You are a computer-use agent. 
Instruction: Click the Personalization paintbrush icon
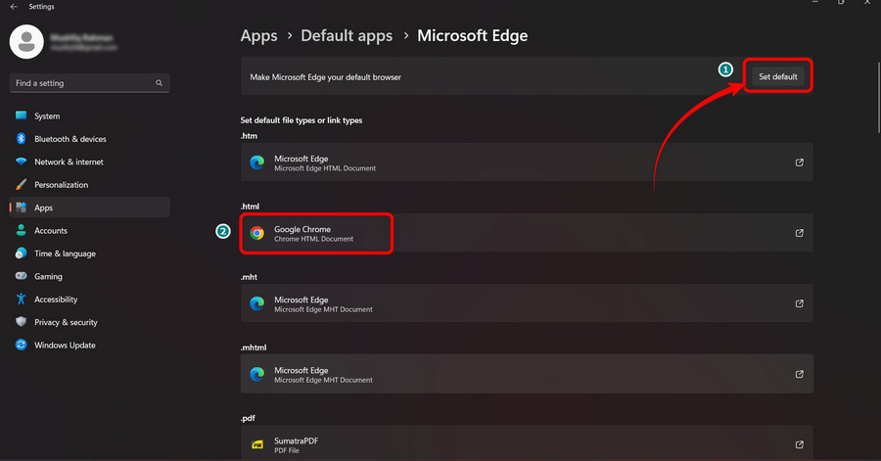(x=22, y=184)
